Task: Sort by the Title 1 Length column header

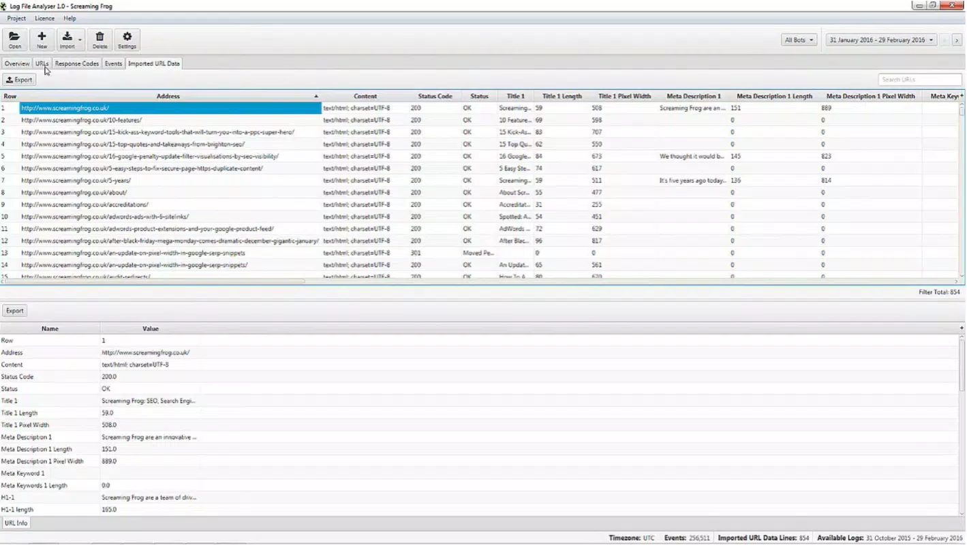Action: (x=562, y=96)
